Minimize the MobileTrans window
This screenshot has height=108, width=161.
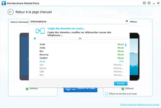coord(154,3)
